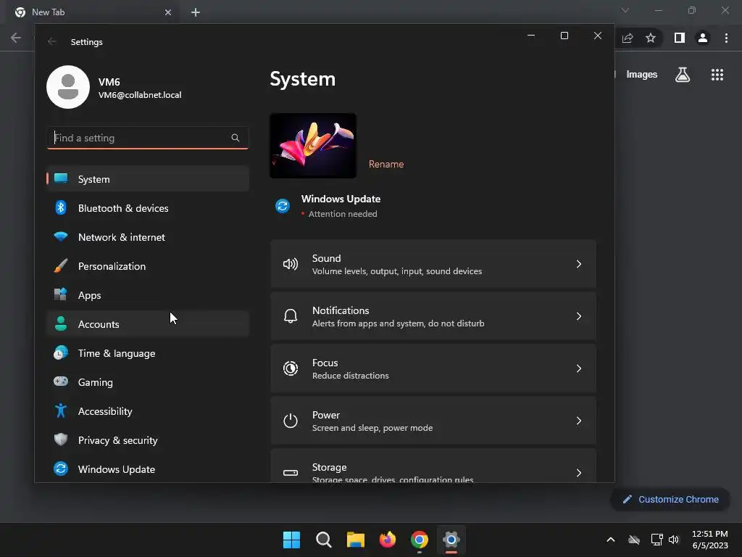Show hidden system tray icons
The width and height of the screenshot is (742, 557).
[610, 540]
